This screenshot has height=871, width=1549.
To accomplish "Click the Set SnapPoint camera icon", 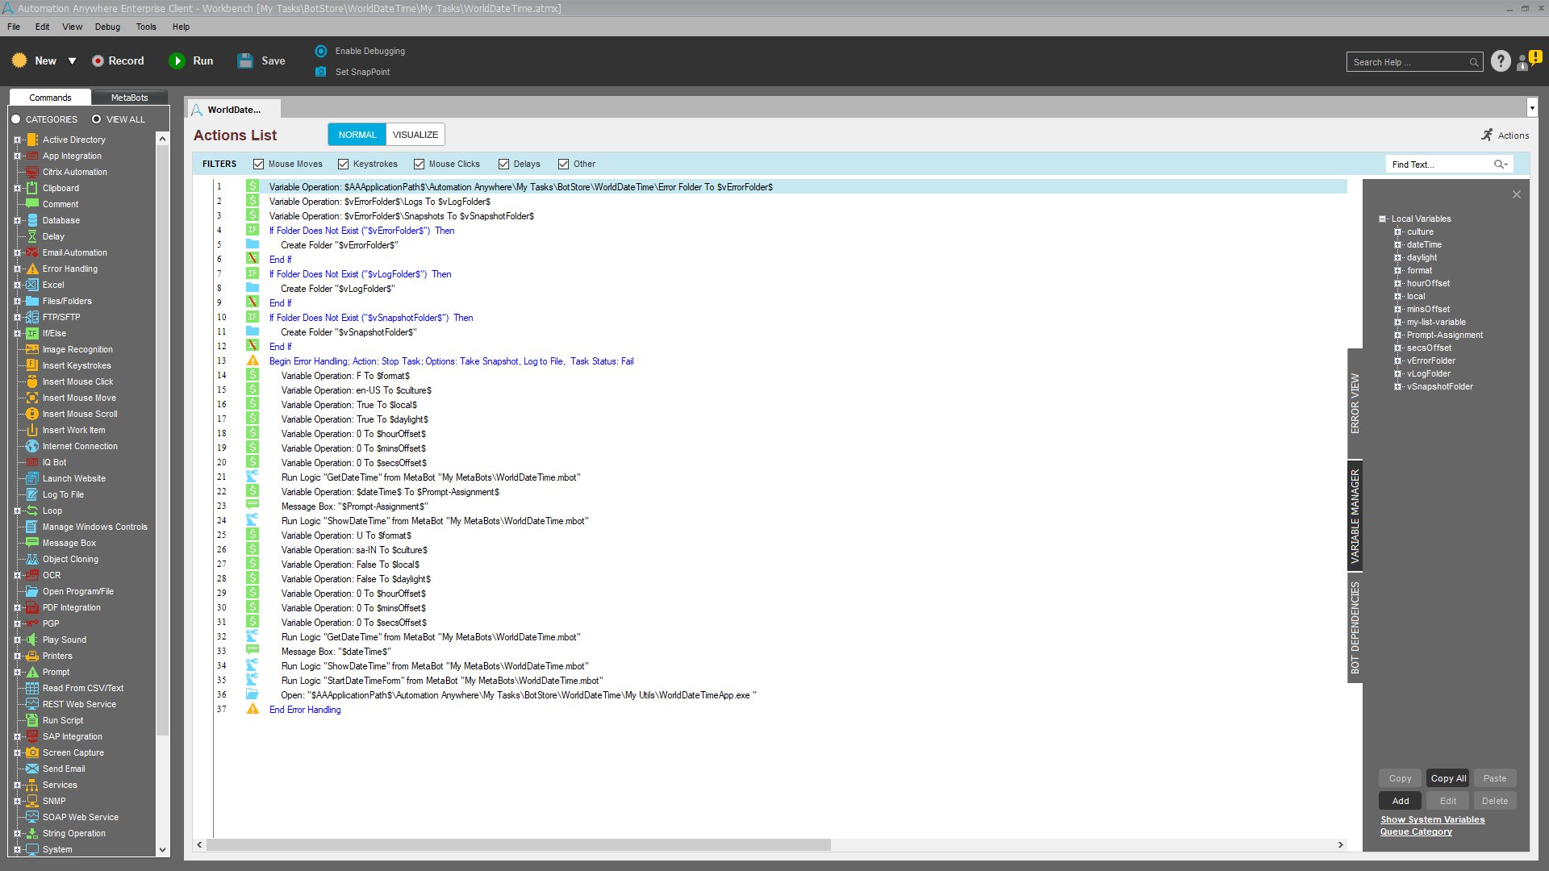I will tap(321, 72).
